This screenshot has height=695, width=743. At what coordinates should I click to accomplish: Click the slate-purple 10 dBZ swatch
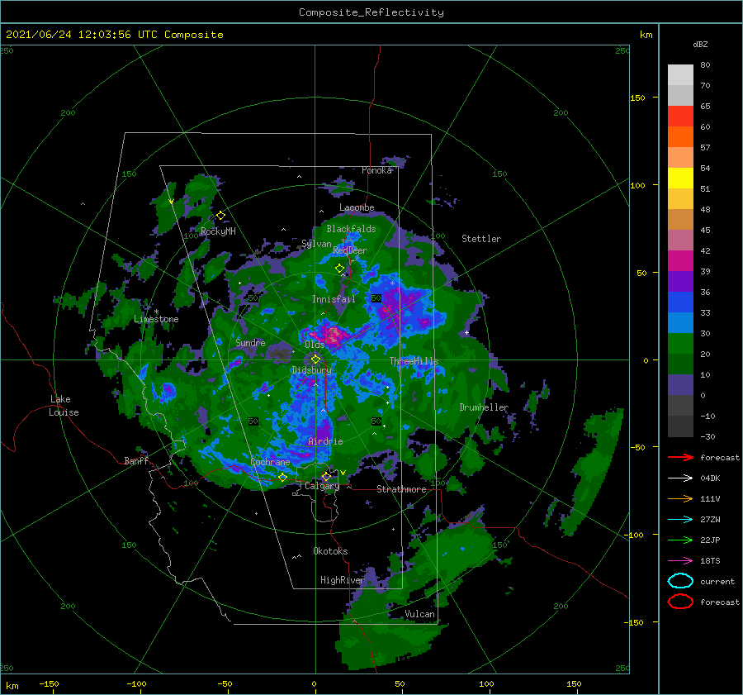coord(680,384)
